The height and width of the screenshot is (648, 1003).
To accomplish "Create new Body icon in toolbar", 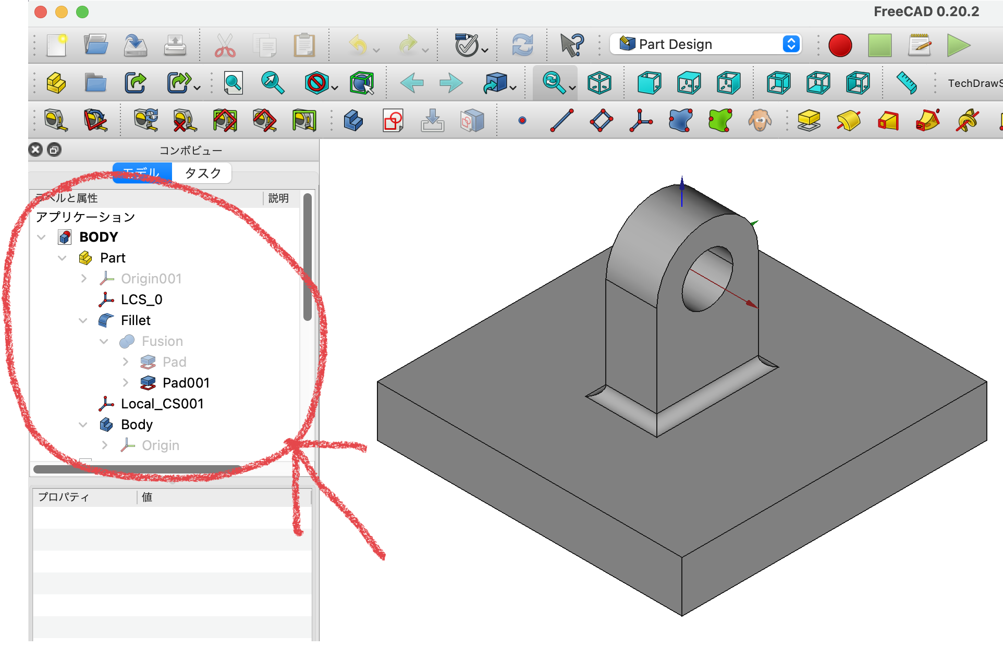I will tap(353, 121).
